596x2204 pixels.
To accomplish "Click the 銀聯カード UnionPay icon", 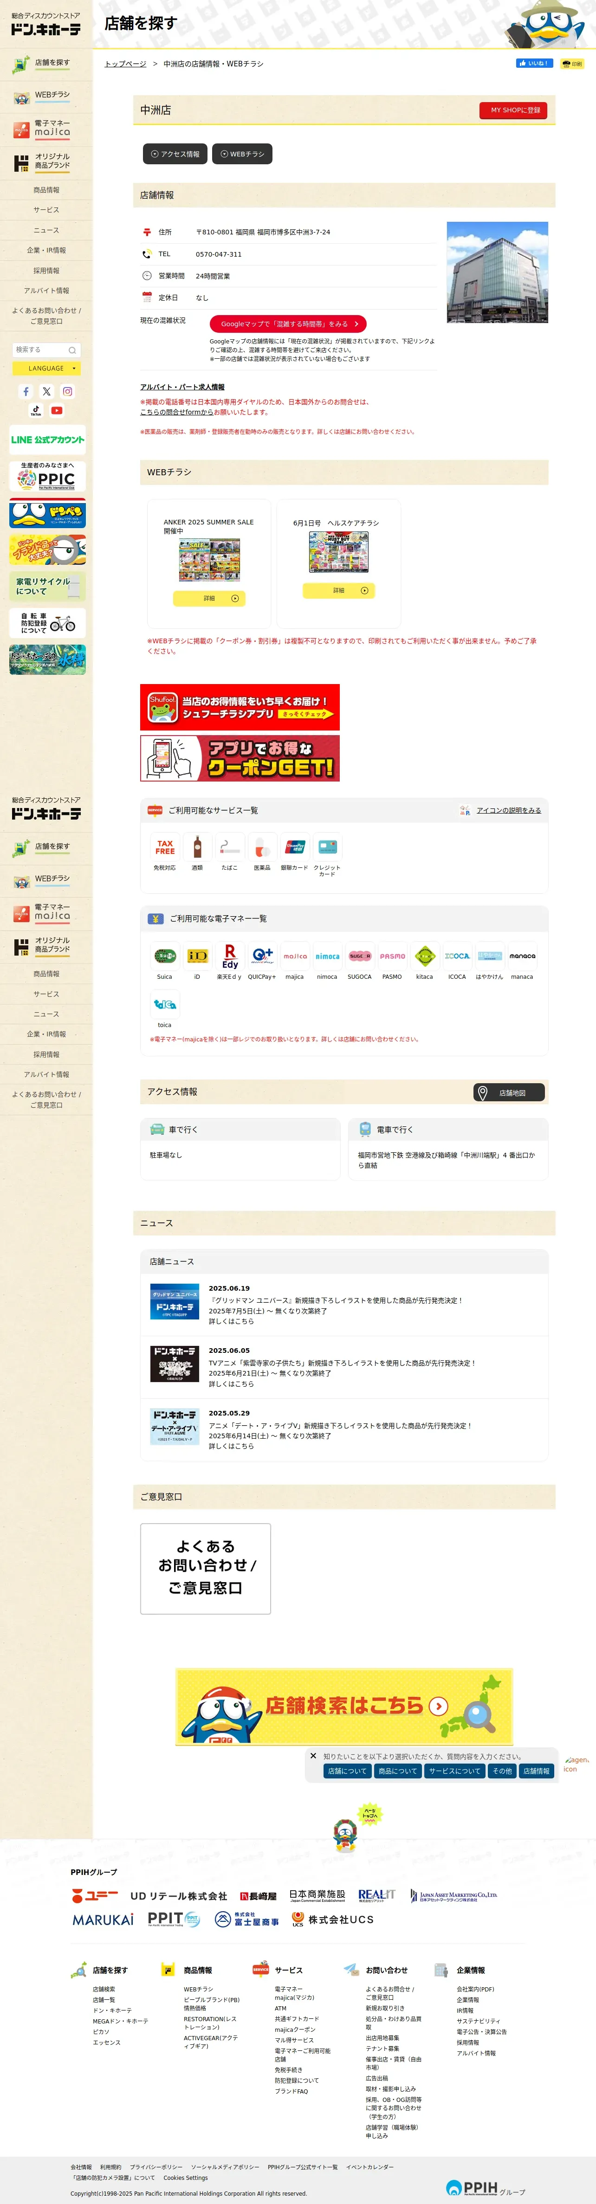I will click(x=295, y=847).
